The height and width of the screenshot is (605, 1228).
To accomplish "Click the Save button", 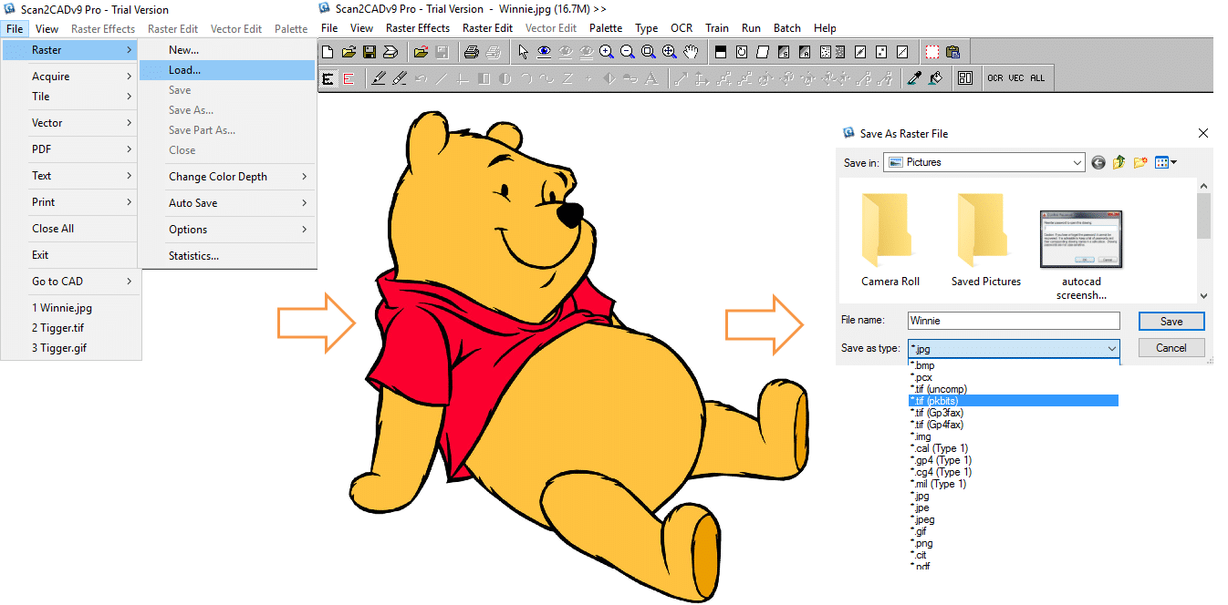I will pyautogui.click(x=1171, y=321).
